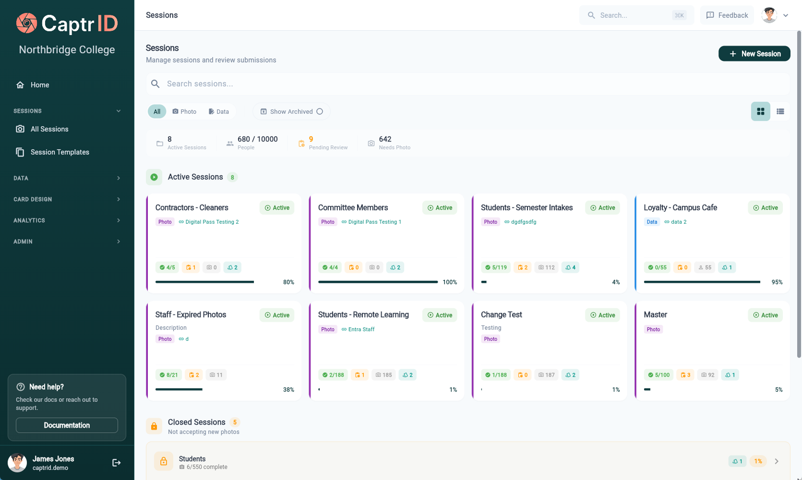Image resolution: width=802 pixels, height=480 pixels.
Task: Click the Feedback icon button
Action: pos(710,15)
